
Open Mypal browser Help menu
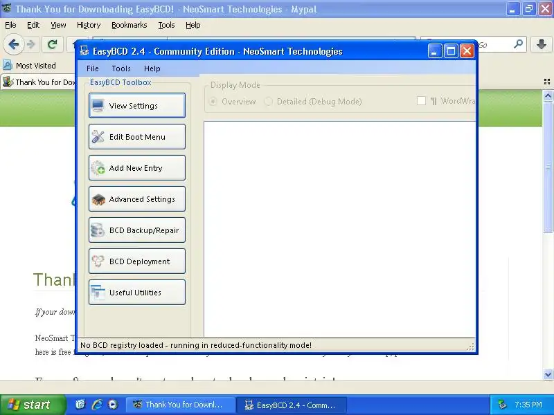pyautogui.click(x=193, y=25)
